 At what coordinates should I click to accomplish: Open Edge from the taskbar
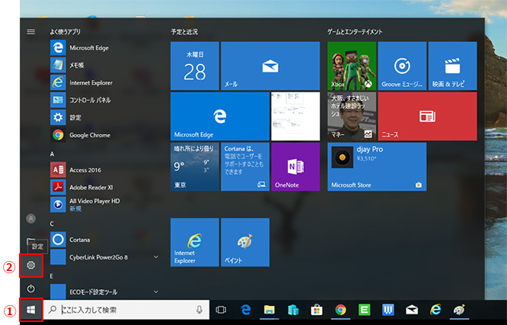tap(246, 310)
